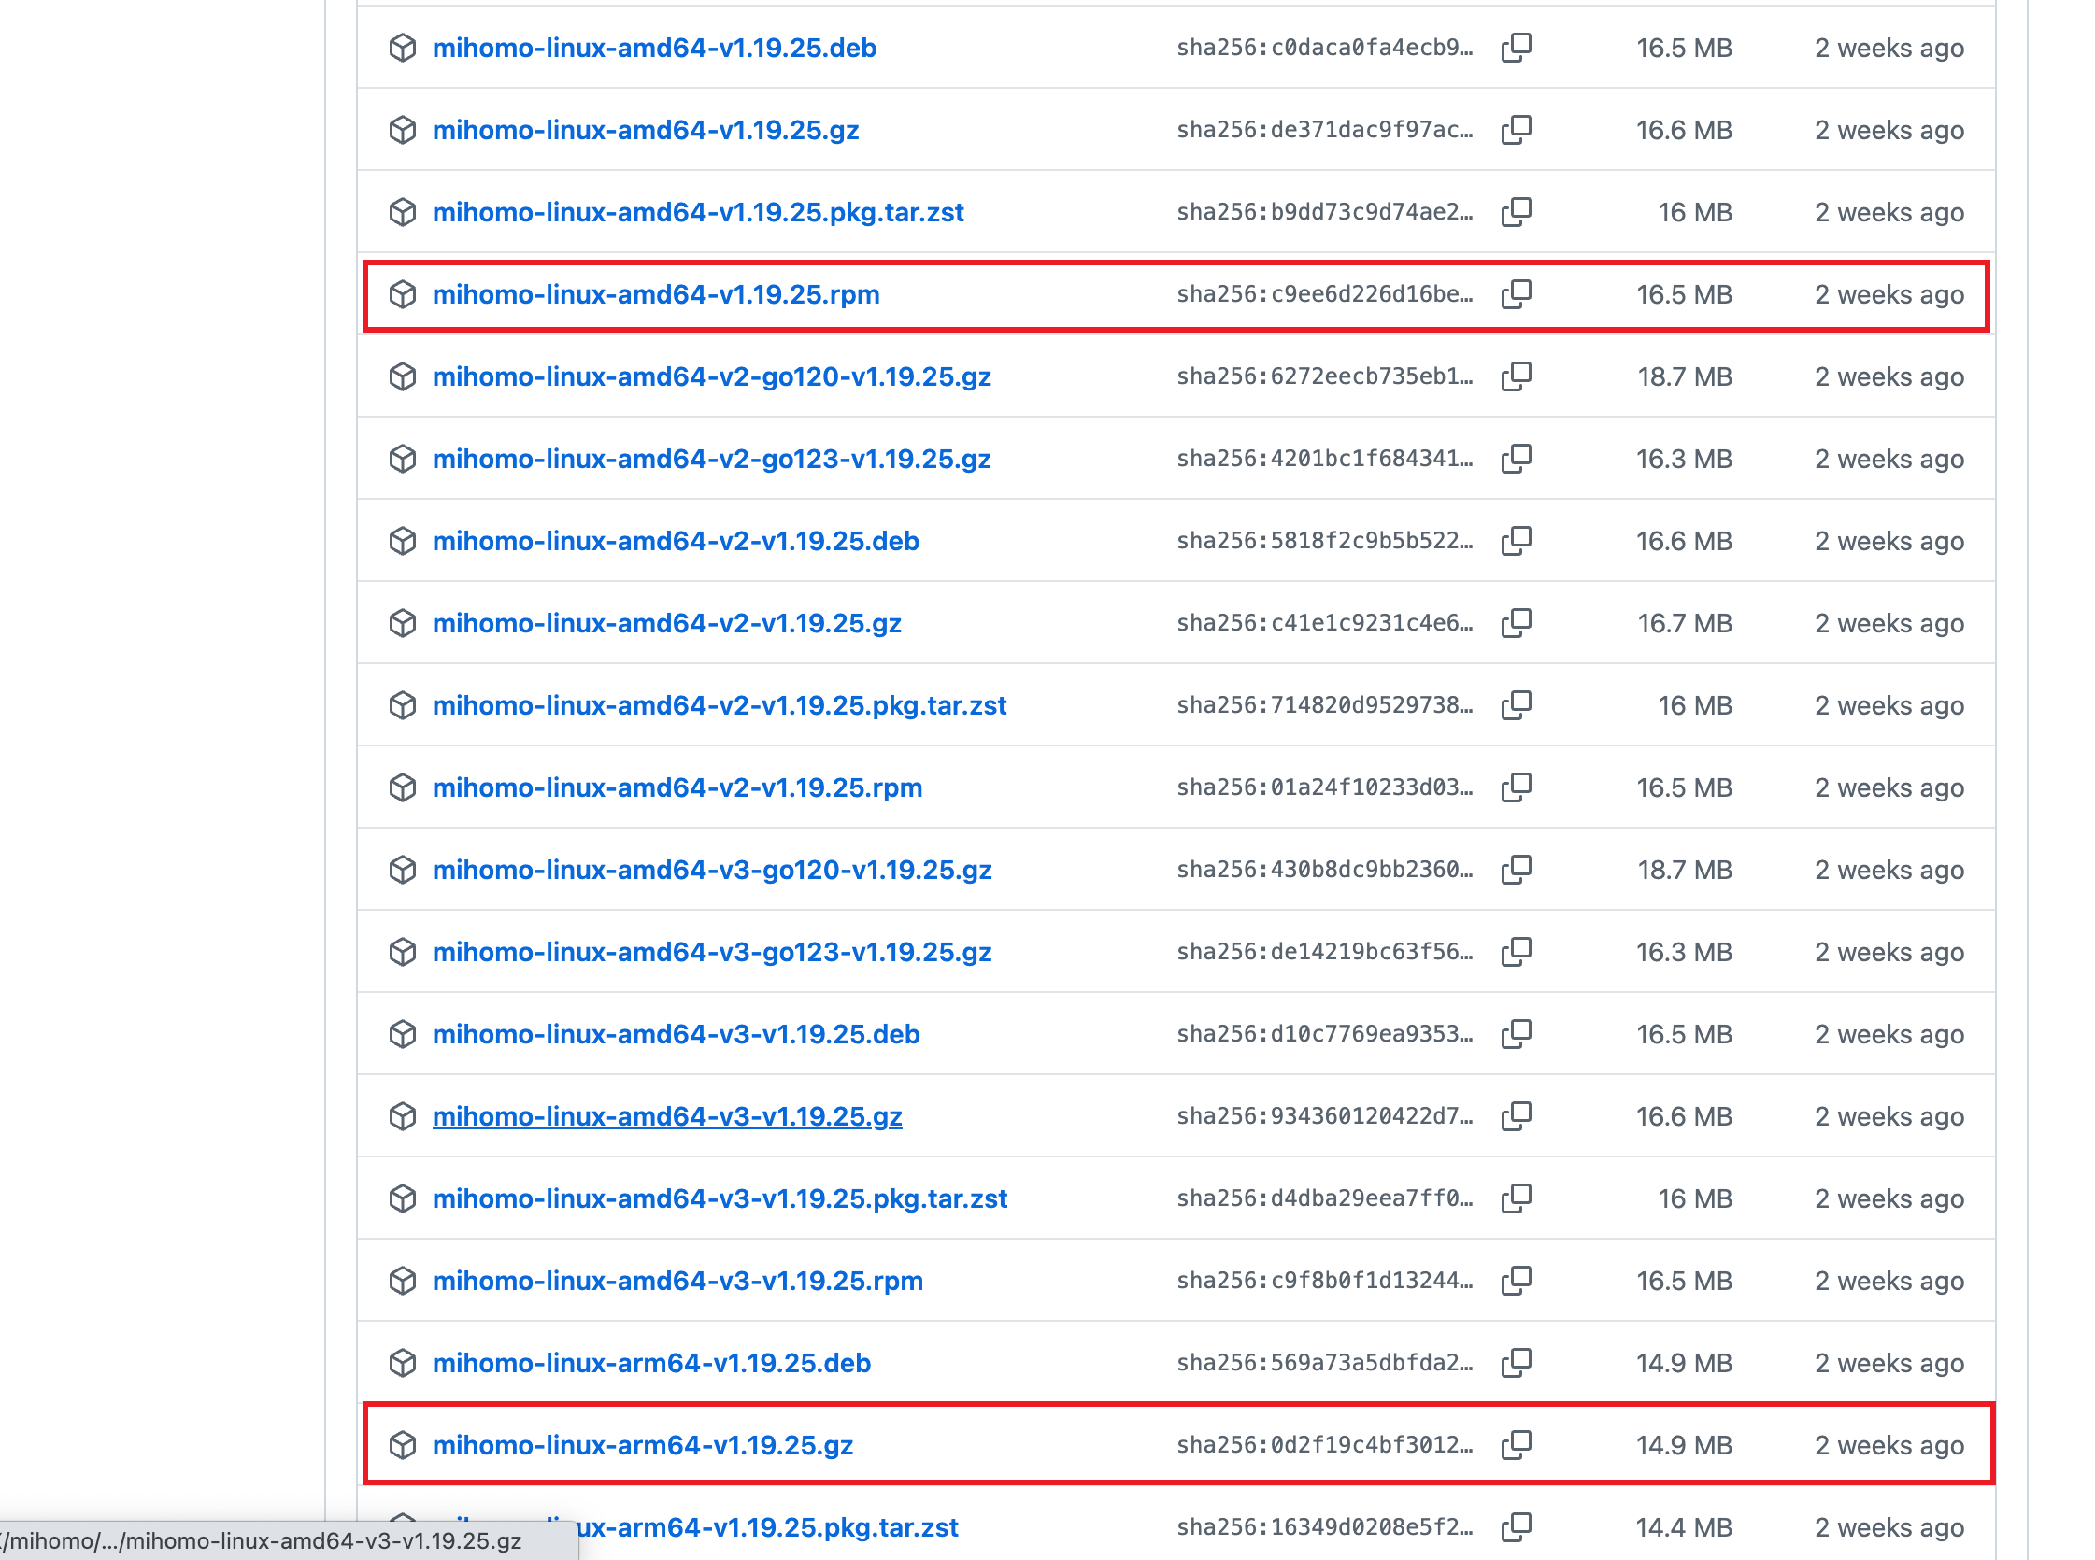The width and height of the screenshot is (2095, 1560).
Task: Click package icon beside mihomo-linux-amd64-v1.19.25.rpm
Action: pos(403,294)
